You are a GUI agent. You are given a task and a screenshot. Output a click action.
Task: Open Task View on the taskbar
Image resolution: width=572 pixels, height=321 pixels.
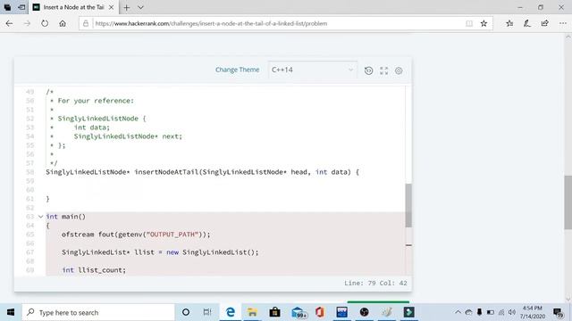(x=207, y=312)
